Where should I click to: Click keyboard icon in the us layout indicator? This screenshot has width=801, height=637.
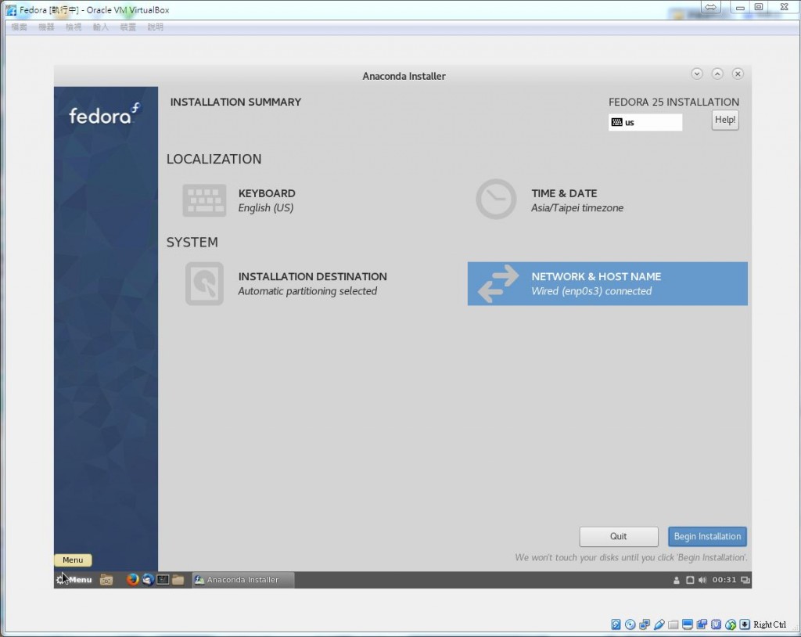point(616,122)
